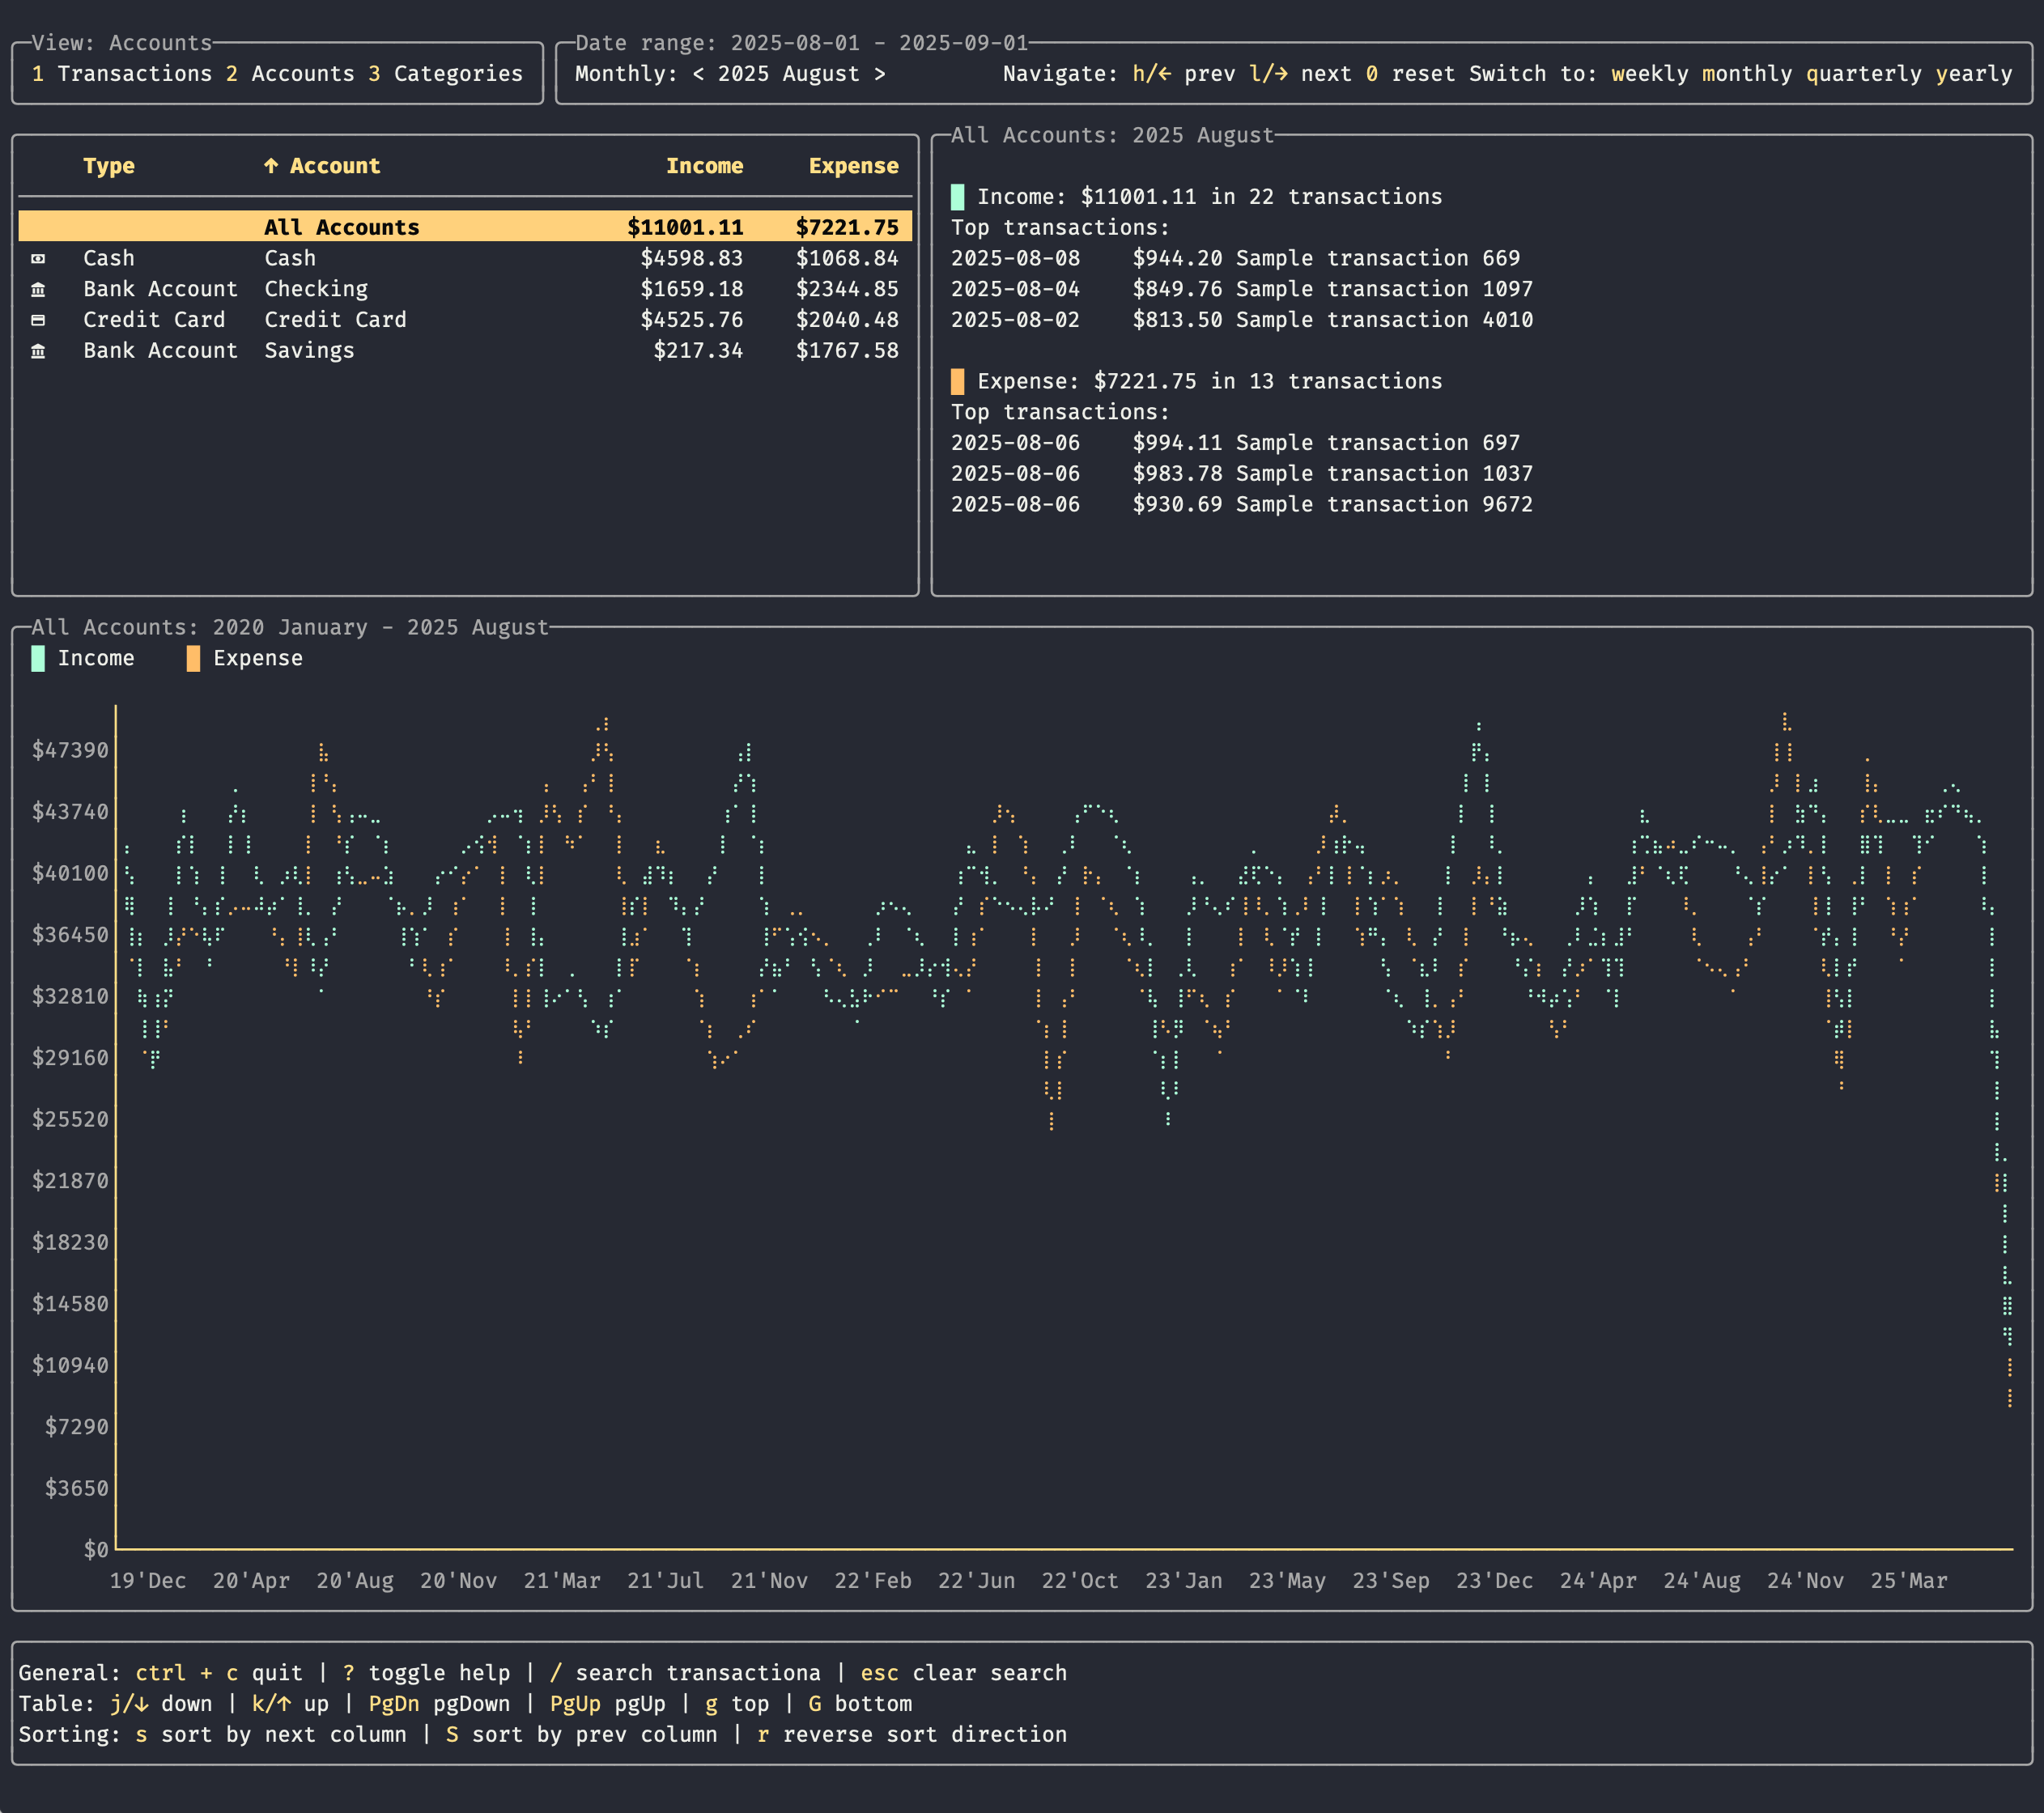Open the Categories view tab

point(444,73)
